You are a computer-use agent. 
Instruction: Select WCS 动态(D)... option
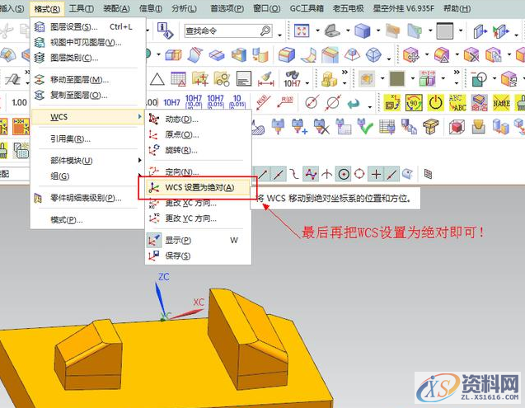click(198, 120)
